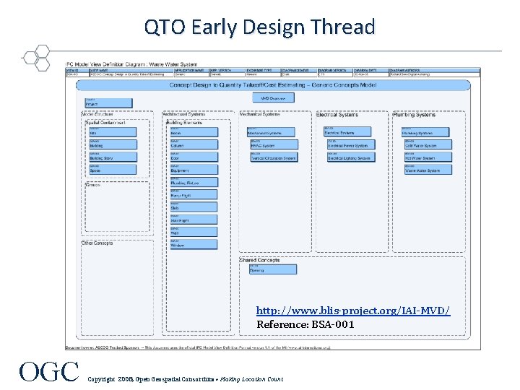The height and width of the screenshot is (390, 520).
Task: Open the blis-project.org IAI-MVD link
Action: coord(353,311)
